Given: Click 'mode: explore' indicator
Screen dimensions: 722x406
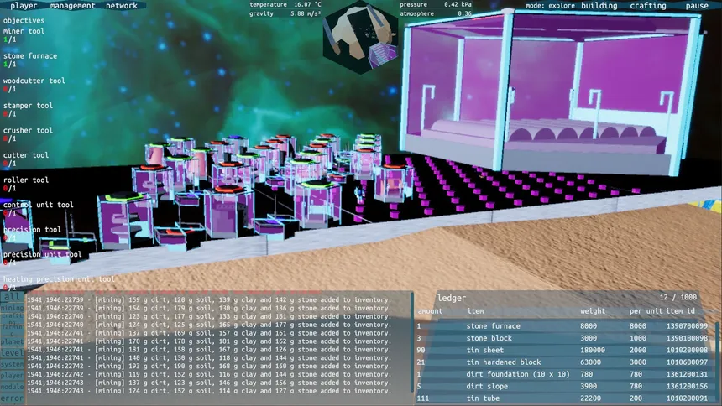Looking at the screenshot, I should [x=550, y=6].
